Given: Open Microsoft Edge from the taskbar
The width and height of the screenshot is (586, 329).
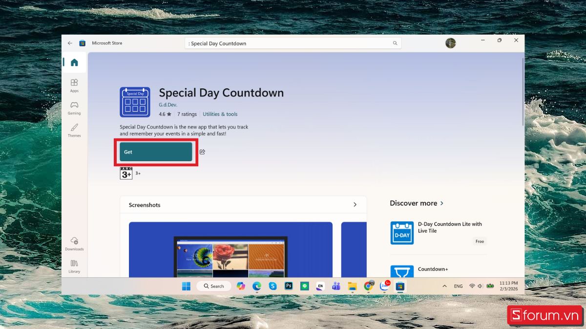Looking at the screenshot, I should (x=257, y=286).
